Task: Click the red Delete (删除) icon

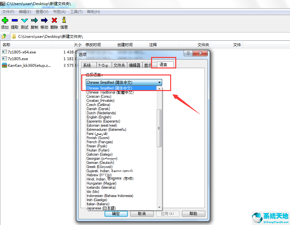Action: [x=54, y=20]
